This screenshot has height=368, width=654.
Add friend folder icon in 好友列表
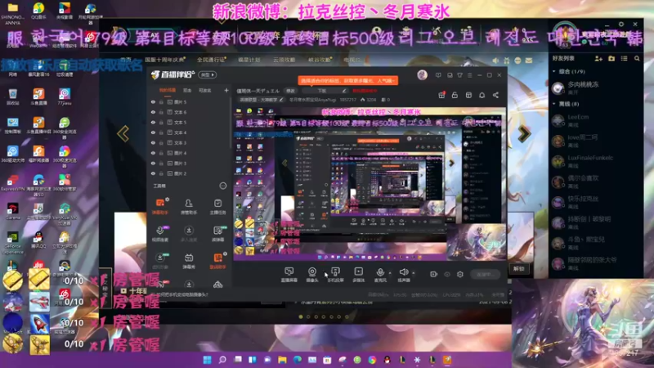pos(611,59)
